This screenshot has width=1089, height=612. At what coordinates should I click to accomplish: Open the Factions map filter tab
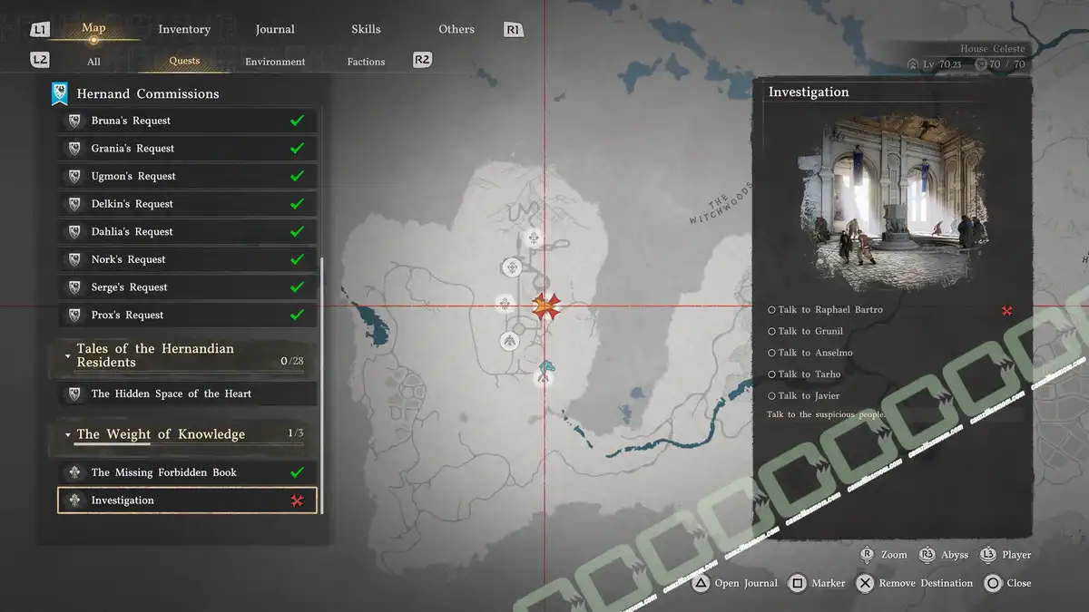coord(366,62)
